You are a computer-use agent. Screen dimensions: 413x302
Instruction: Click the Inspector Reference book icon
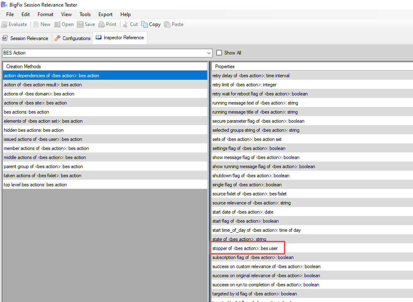coord(98,37)
